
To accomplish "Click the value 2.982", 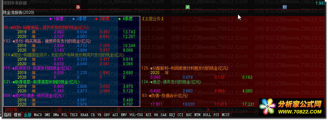I will click(x=58, y=32).
